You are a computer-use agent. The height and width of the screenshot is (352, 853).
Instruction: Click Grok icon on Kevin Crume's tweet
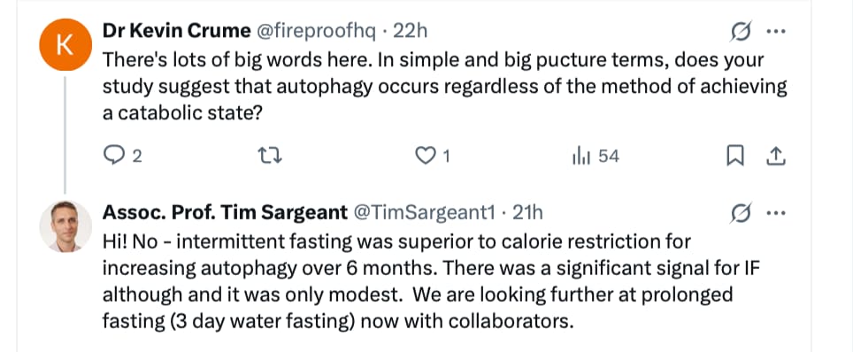pyautogui.click(x=742, y=32)
